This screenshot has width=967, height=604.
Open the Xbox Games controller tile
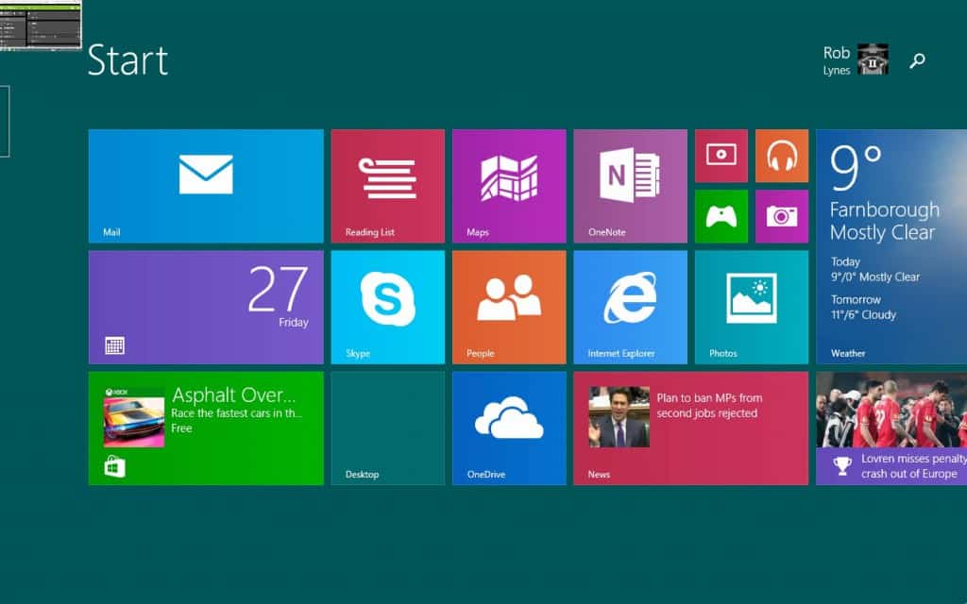click(x=721, y=216)
